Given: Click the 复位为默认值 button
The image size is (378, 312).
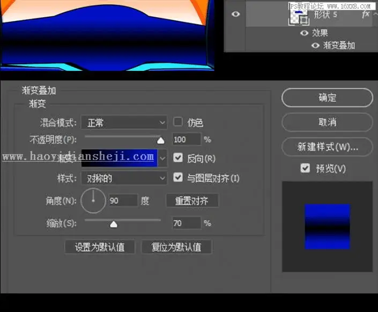Looking at the screenshot, I should (x=176, y=247).
